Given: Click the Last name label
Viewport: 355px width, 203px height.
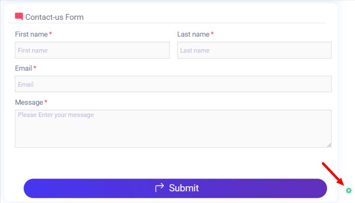Looking at the screenshot, I should [193, 34].
